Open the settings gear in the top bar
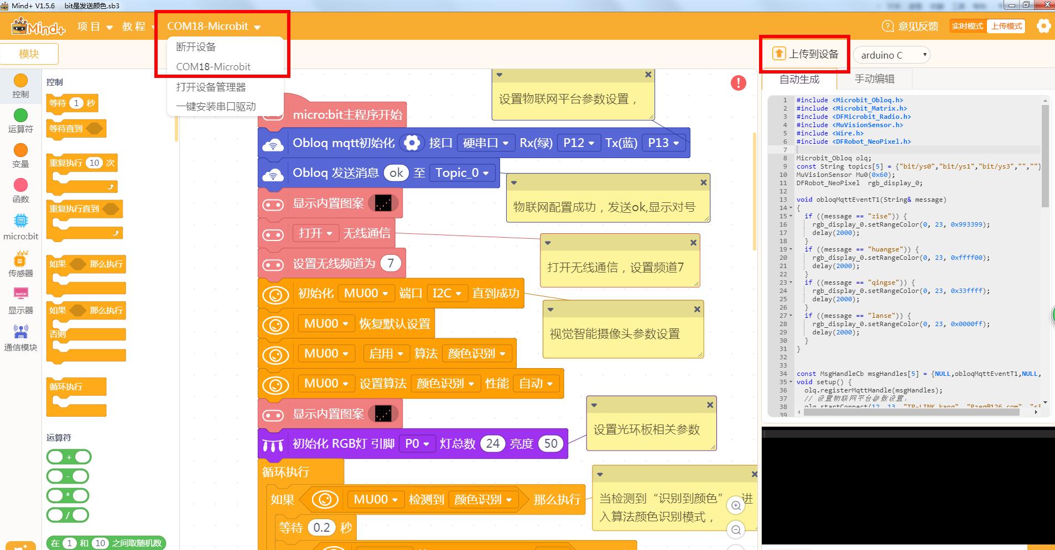Image resolution: width=1055 pixels, height=550 pixels. tap(1043, 26)
